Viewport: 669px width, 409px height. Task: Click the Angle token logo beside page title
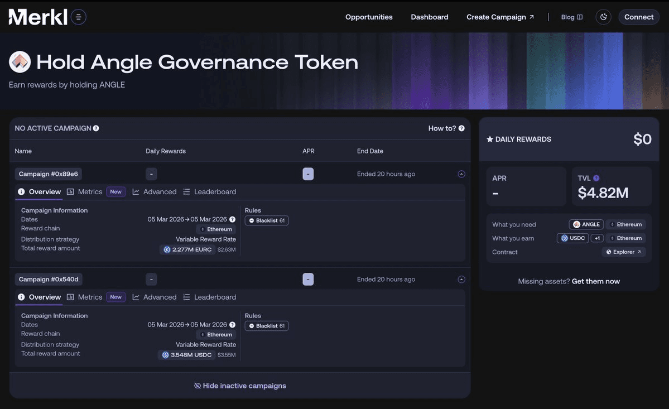[x=20, y=62]
